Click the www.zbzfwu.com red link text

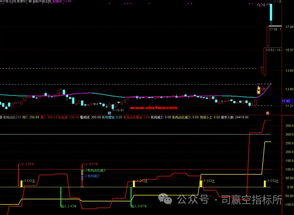154,107
